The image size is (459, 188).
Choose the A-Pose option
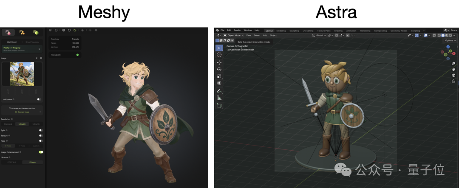(8, 146)
